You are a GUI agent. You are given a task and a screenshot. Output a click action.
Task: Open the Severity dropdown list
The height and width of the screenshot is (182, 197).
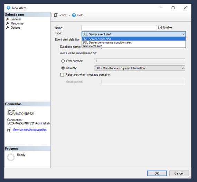pos(140,68)
